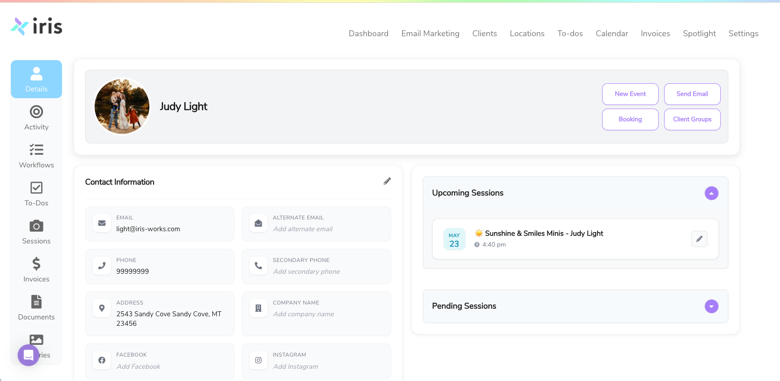Expand the Pending Sessions panel
The height and width of the screenshot is (381, 780).
pos(711,306)
